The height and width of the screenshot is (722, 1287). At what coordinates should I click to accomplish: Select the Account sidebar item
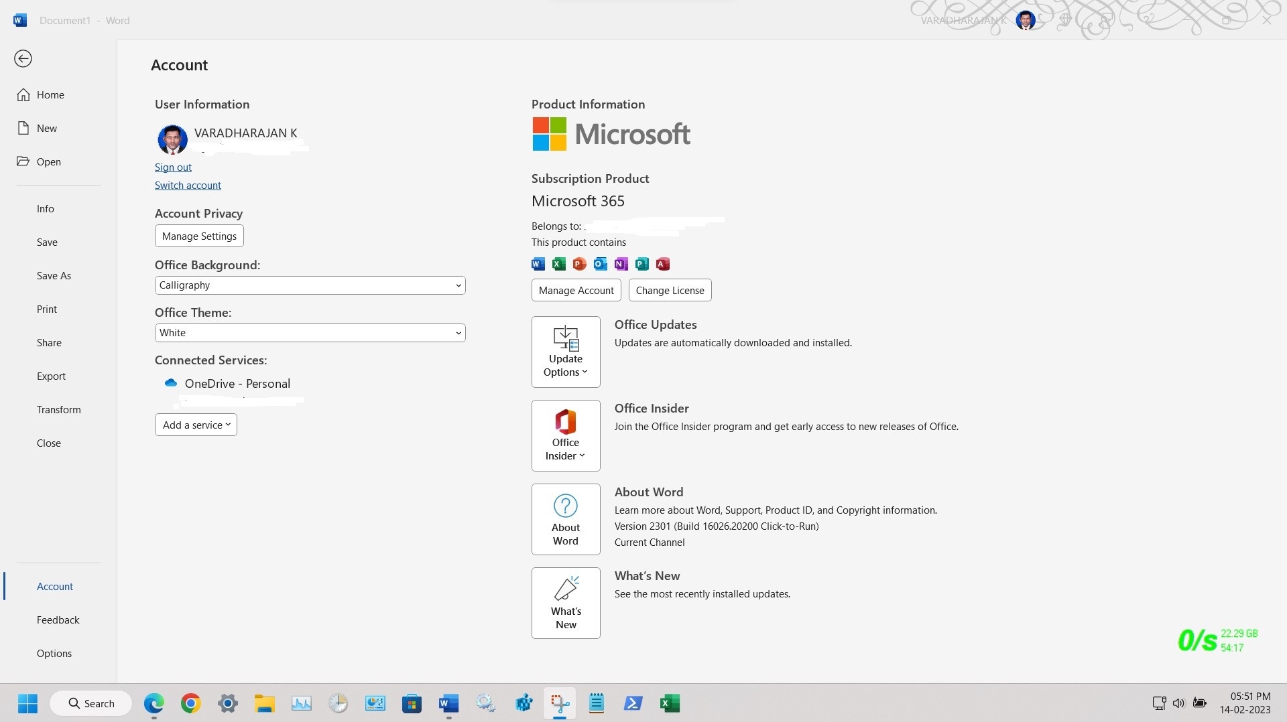click(54, 587)
